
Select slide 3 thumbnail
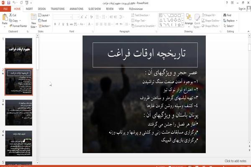coord(19,113)
